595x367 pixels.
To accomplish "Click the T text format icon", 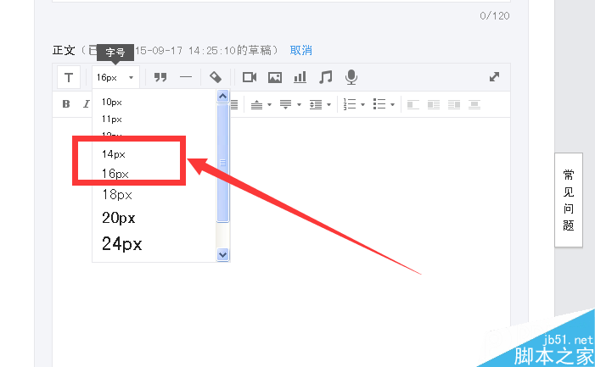I will [x=69, y=77].
